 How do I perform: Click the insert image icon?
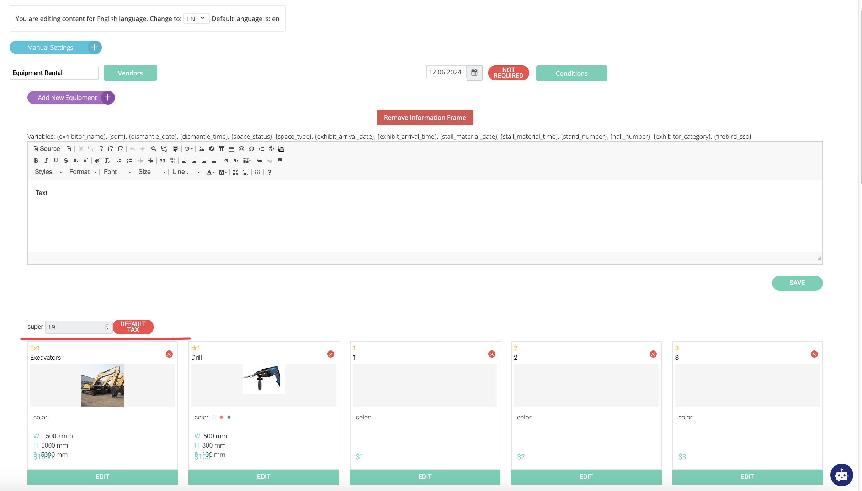coord(202,149)
